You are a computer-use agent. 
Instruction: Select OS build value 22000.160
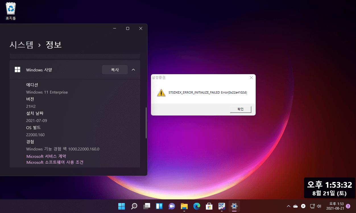tap(35, 135)
